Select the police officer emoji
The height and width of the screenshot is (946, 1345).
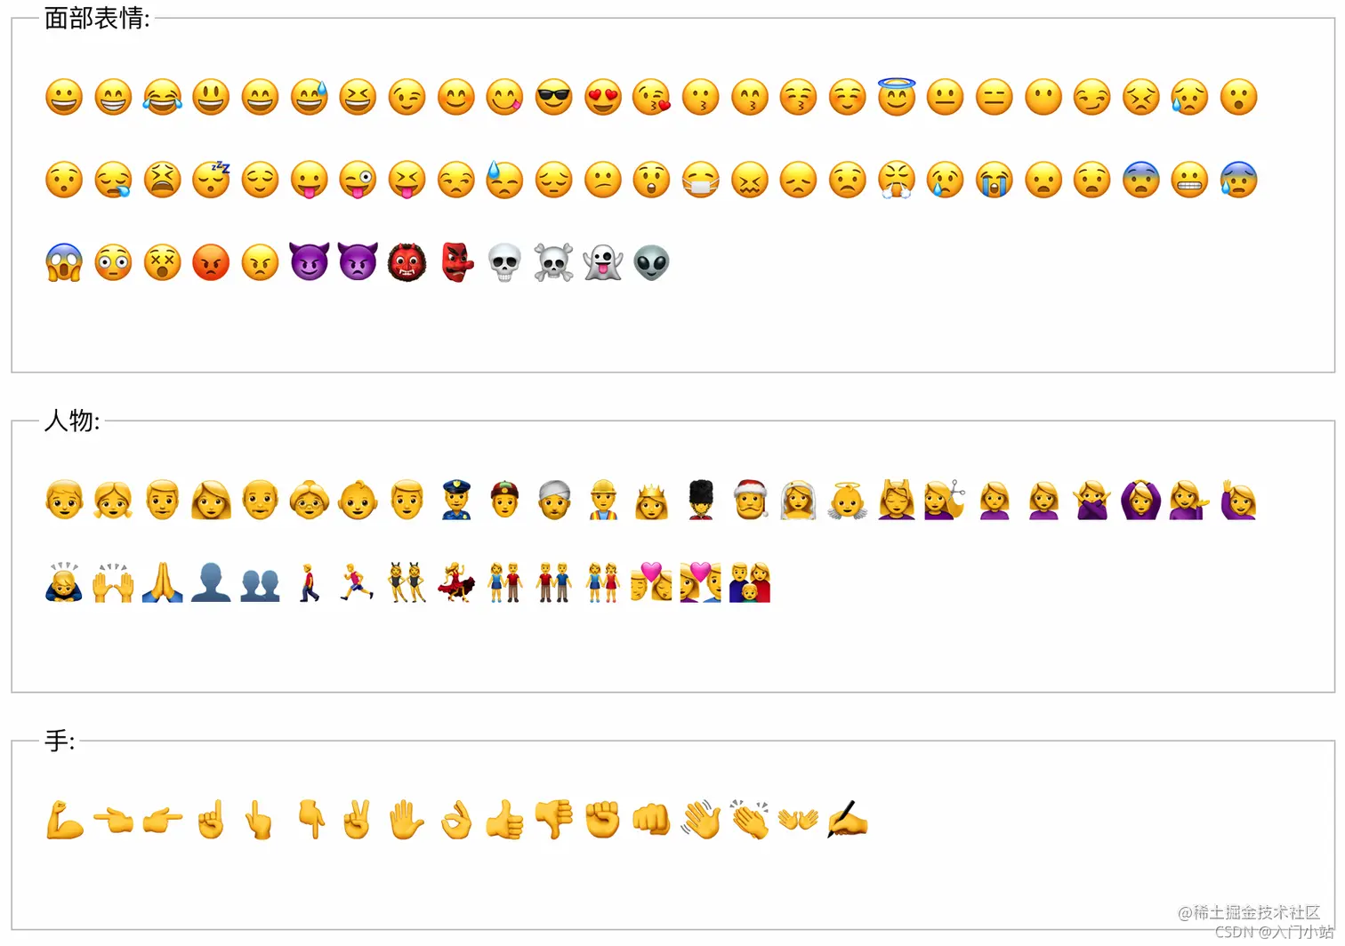click(x=455, y=501)
